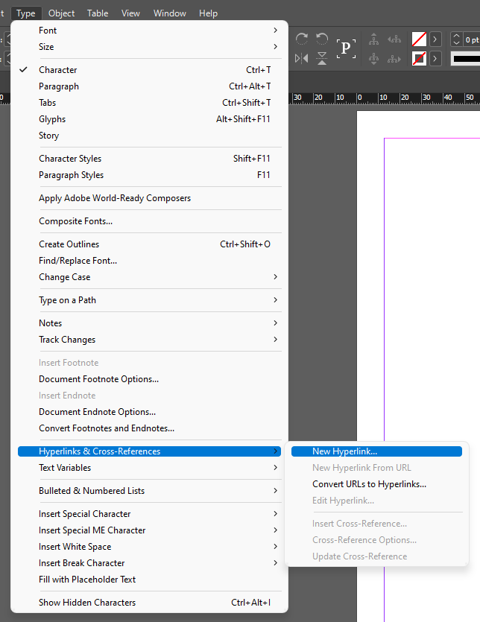
Task: Click the stroke weight stepper arrows
Action: pos(457,39)
